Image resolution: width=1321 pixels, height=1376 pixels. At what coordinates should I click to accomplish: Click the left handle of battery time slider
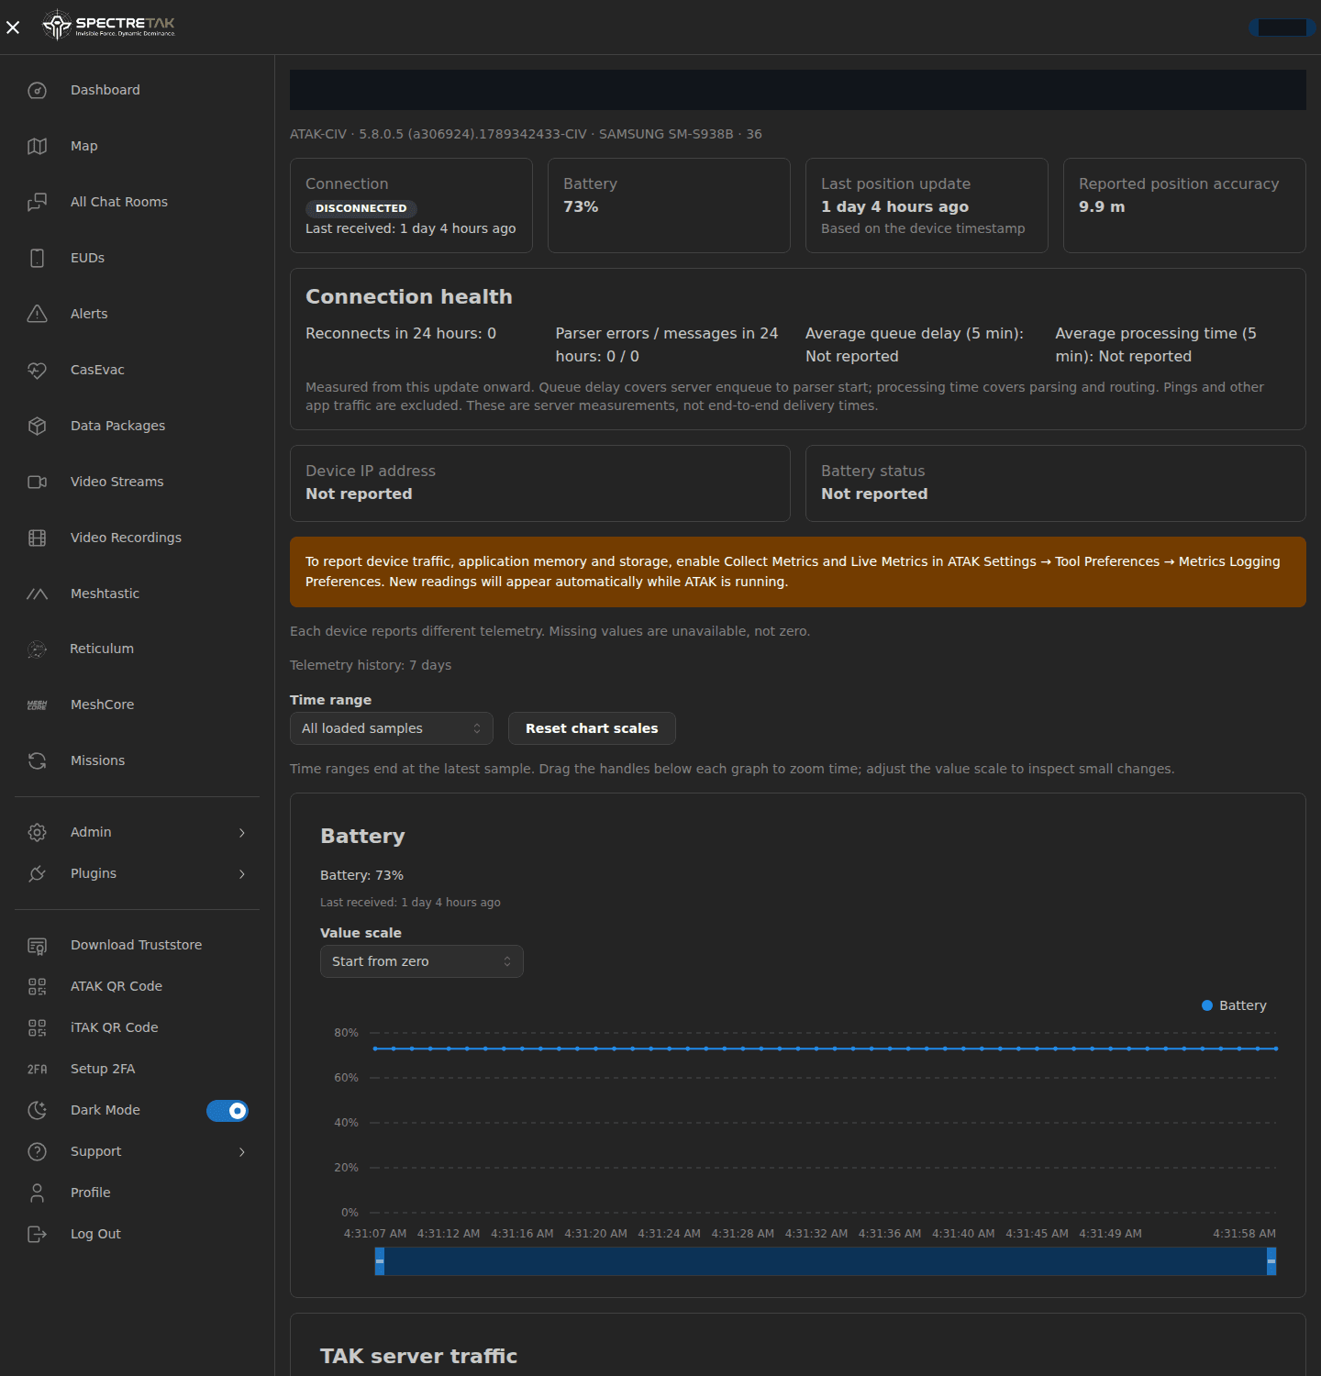380,1261
